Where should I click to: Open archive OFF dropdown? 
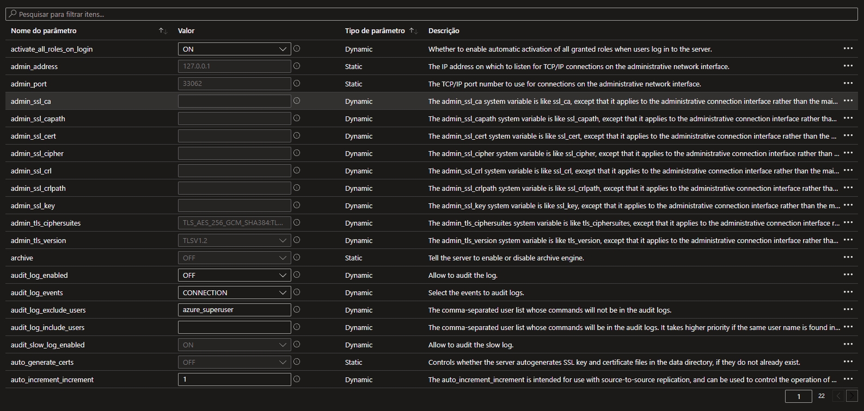click(x=234, y=258)
